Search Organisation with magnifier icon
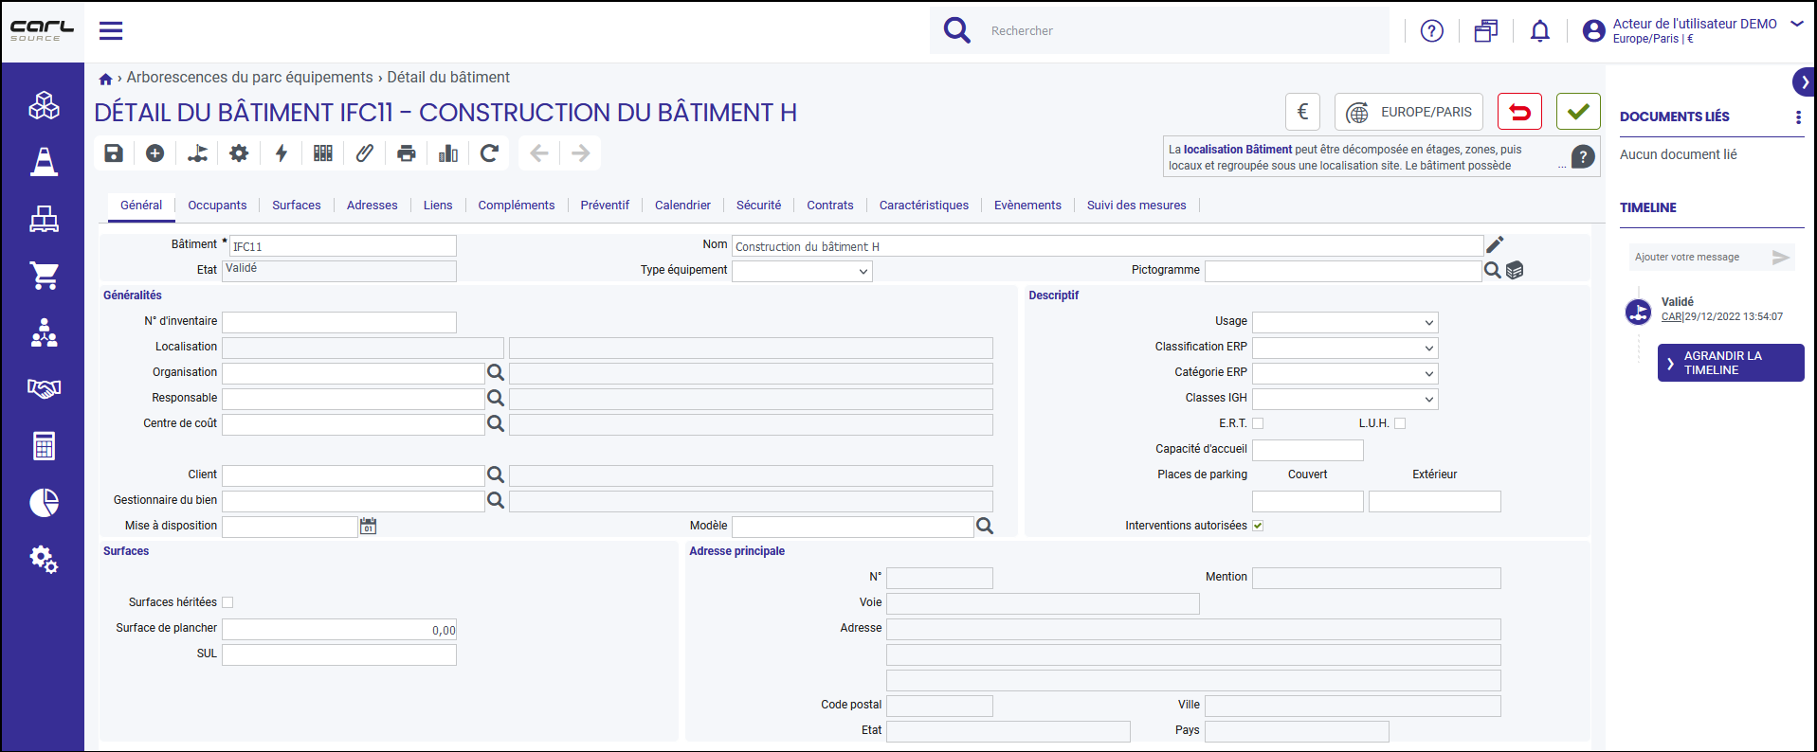The width and height of the screenshot is (1817, 752). click(496, 372)
